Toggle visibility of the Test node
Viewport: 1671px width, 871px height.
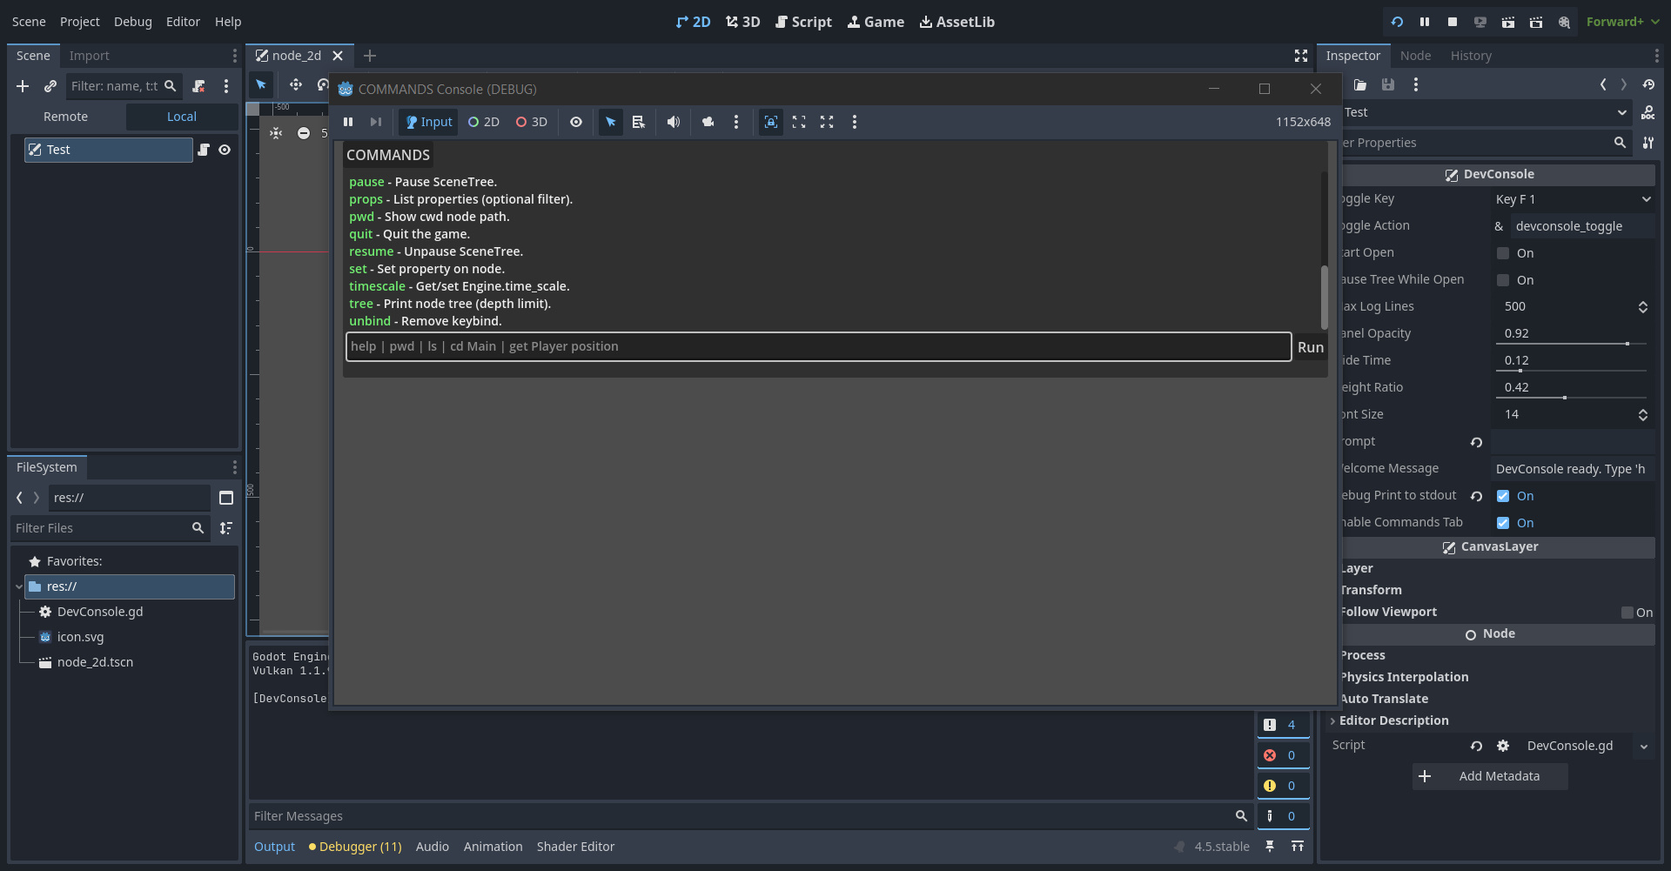225,150
